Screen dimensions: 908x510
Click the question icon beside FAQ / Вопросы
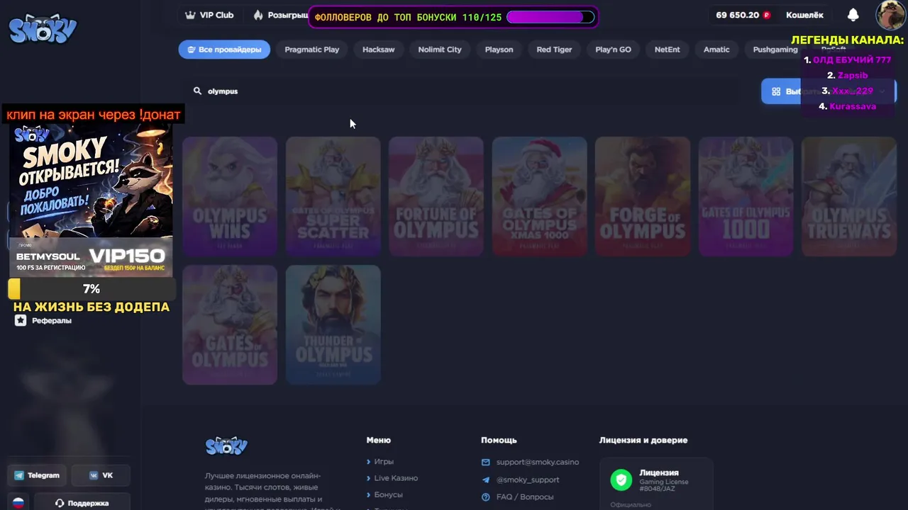(x=486, y=497)
